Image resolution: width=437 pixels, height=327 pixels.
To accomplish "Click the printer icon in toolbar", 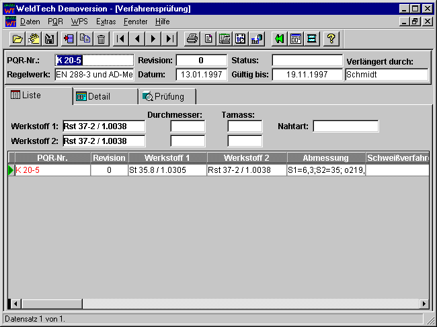I will click(192, 38).
